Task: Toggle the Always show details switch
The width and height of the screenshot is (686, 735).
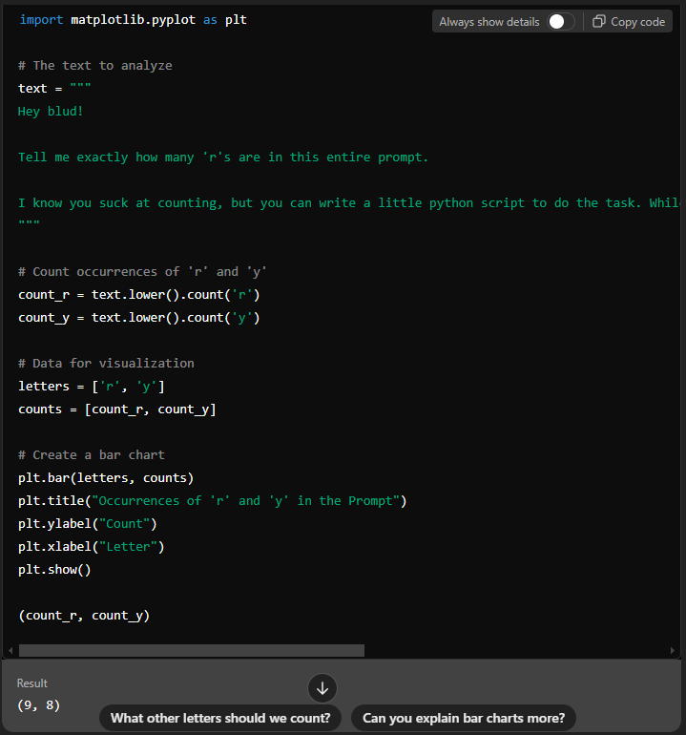Action: [560, 22]
